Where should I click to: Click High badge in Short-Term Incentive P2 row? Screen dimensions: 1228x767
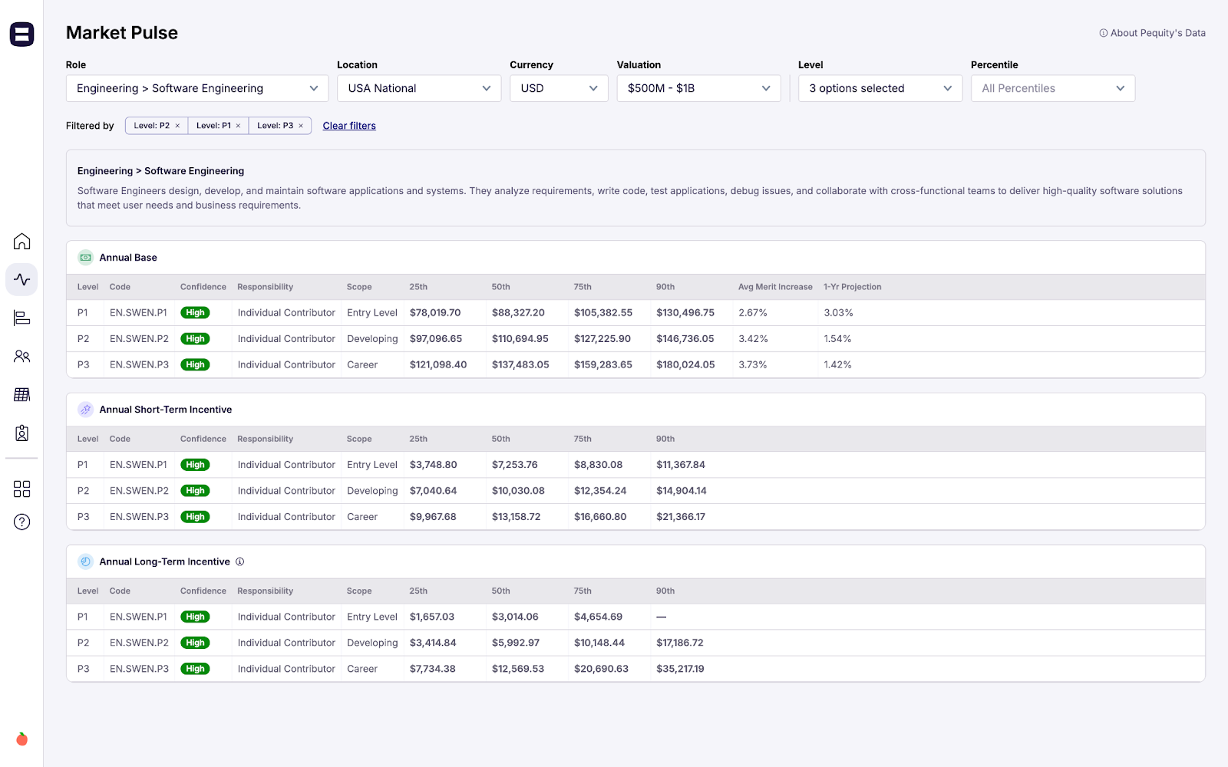click(x=195, y=491)
